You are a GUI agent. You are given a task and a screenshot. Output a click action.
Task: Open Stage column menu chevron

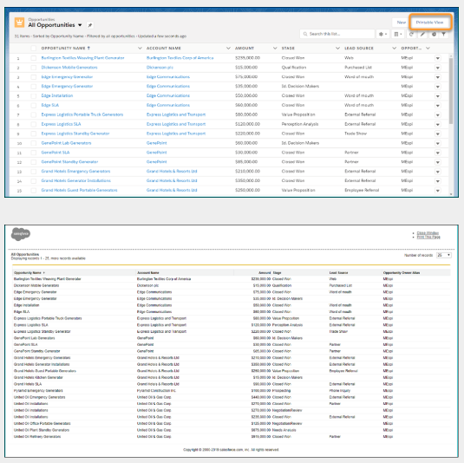337,48
